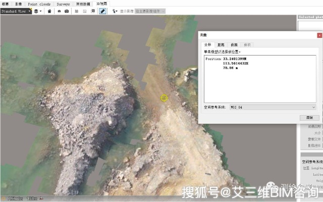Click the small photo camera icon
The image size is (323, 202).
[x=59, y=11]
